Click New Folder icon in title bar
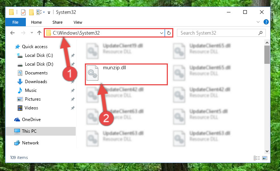 click(x=31, y=12)
